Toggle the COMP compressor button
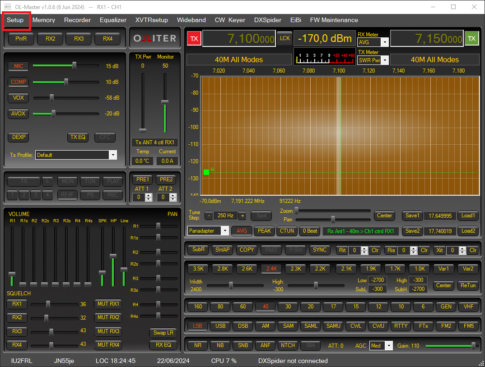The width and height of the screenshot is (485, 367). pos(18,82)
